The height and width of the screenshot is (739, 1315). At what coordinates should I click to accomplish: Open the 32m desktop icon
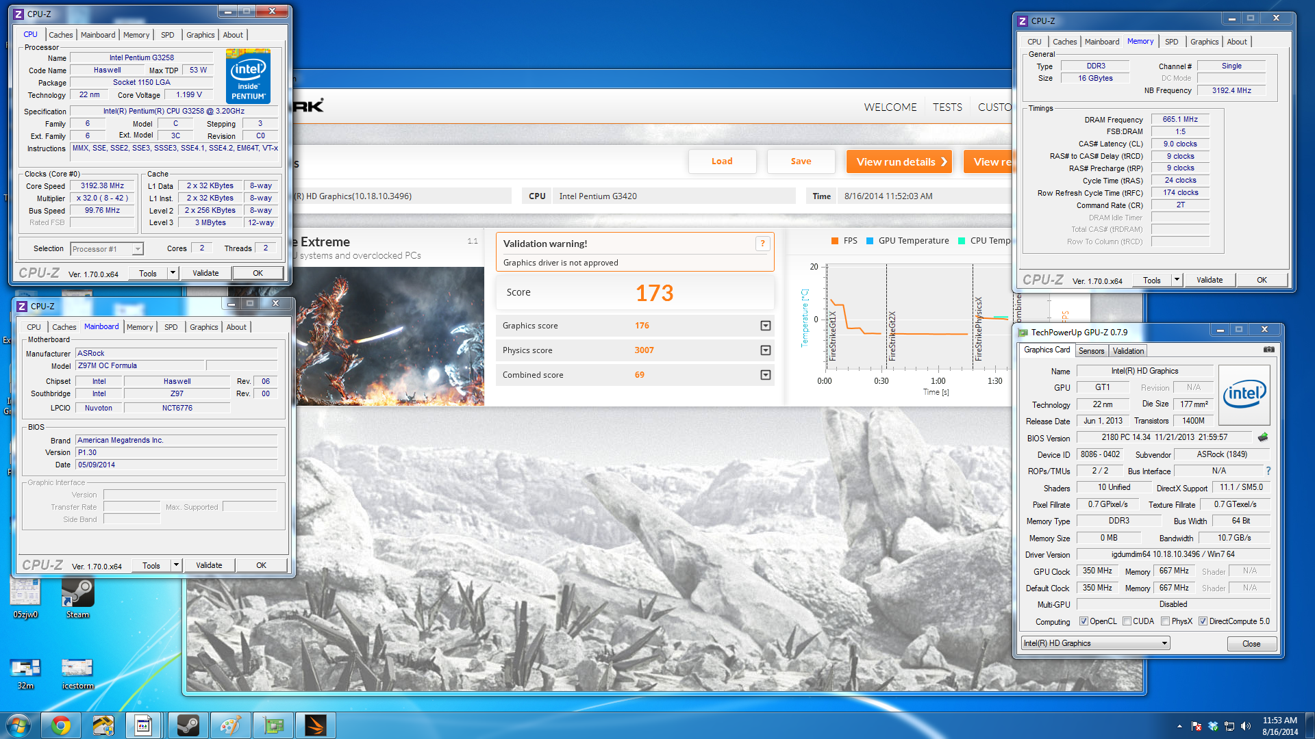point(25,673)
